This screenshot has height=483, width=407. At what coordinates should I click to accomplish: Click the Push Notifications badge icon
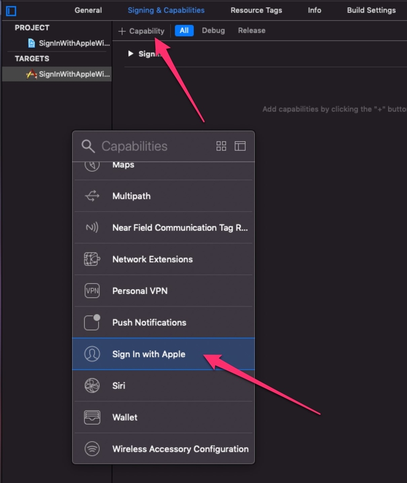pos(92,322)
